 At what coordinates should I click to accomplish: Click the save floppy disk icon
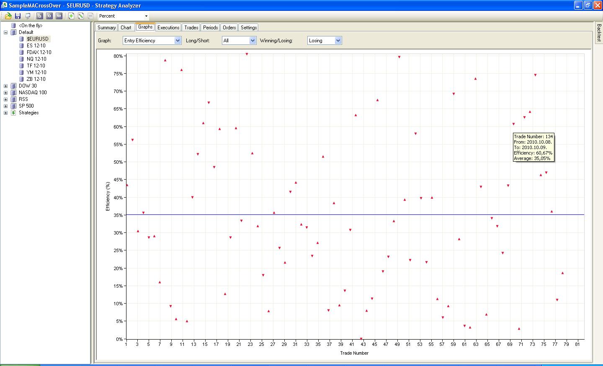coord(18,16)
